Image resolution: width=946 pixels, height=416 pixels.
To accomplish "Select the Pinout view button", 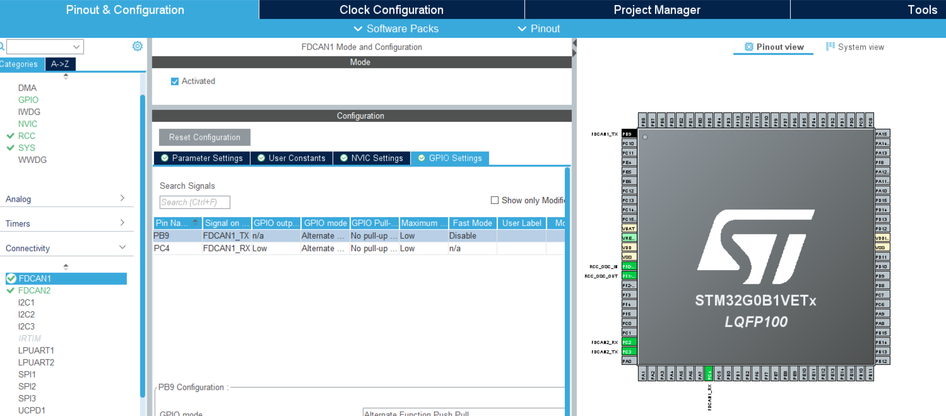I will click(774, 47).
